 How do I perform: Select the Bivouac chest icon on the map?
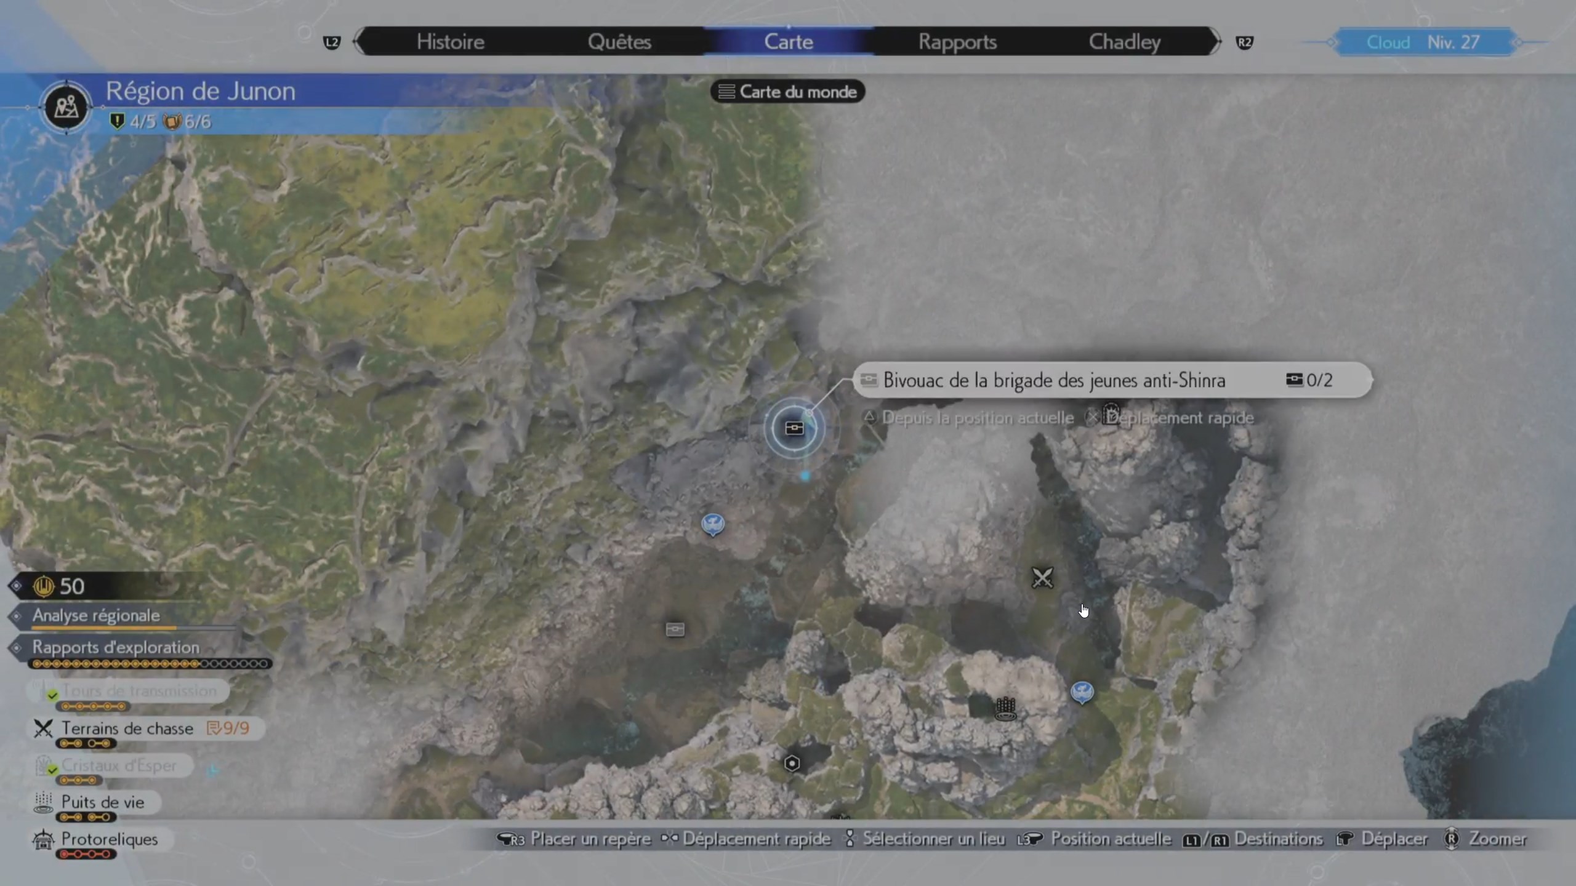point(795,428)
